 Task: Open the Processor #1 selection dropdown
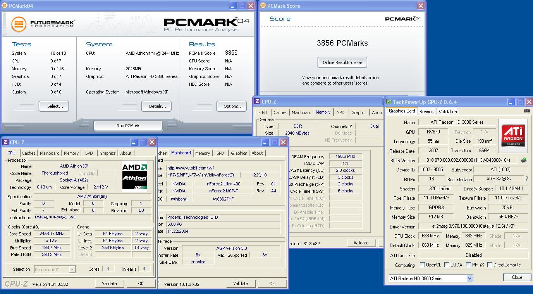[72, 269]
